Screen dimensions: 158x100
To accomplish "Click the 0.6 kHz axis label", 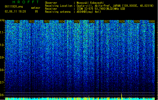I will point(2,95).
